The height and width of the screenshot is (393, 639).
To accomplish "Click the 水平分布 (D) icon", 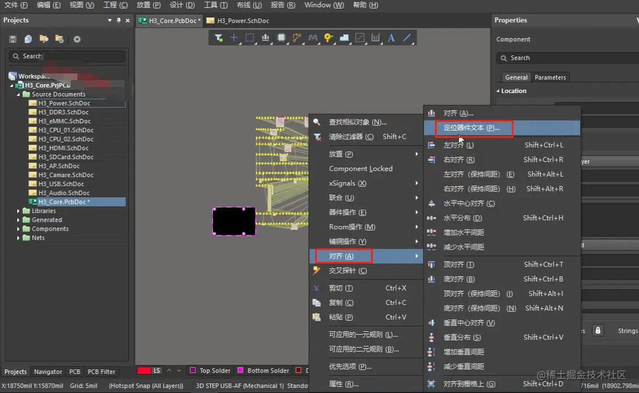I will tap(432, 218).
